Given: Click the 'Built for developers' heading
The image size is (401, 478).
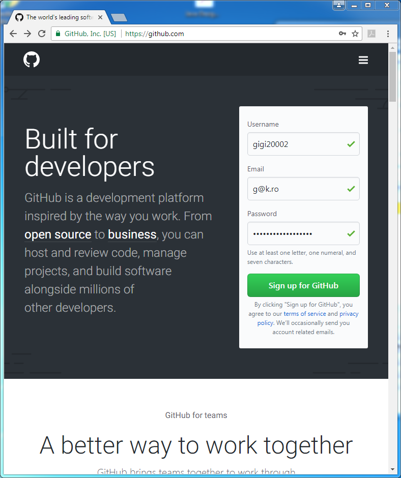Looking at the screenshot, I should click(90, 153).
